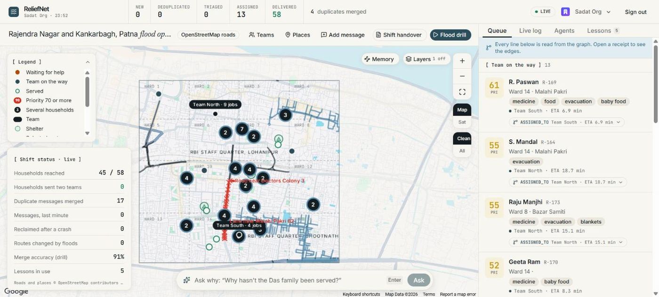Open the Teams panel
Screen dimensions: 659x297
pyautogui.click(x=261, y=35)
